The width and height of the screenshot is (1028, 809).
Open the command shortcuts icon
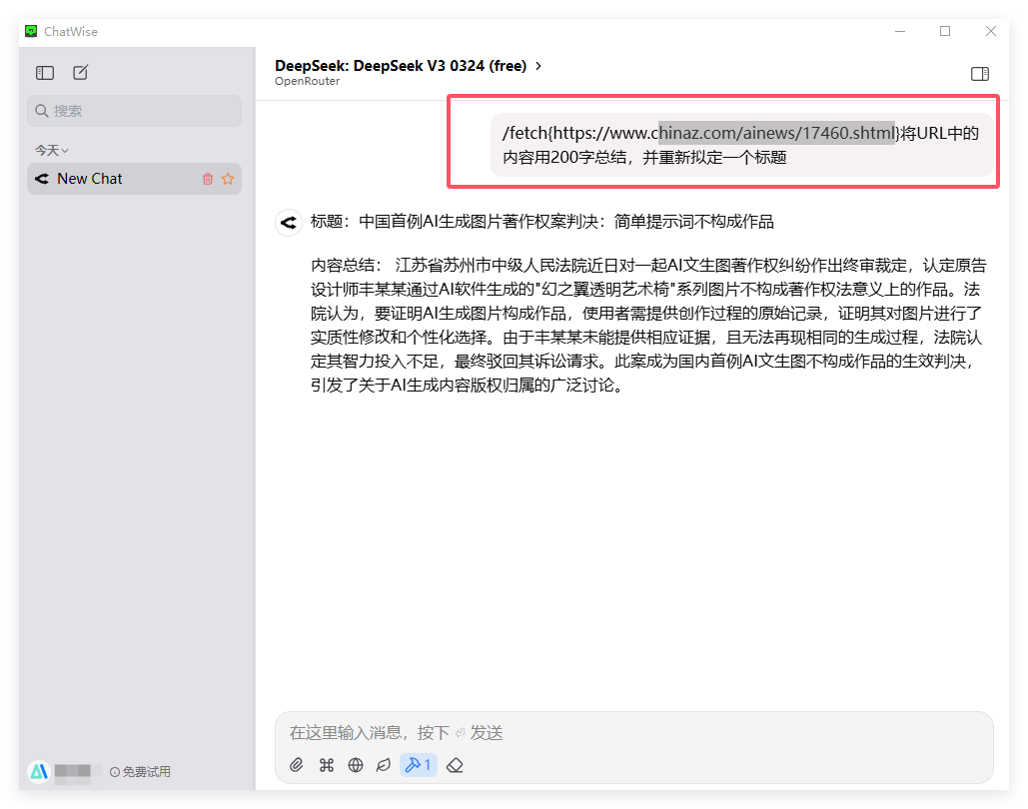coord(326,765)
